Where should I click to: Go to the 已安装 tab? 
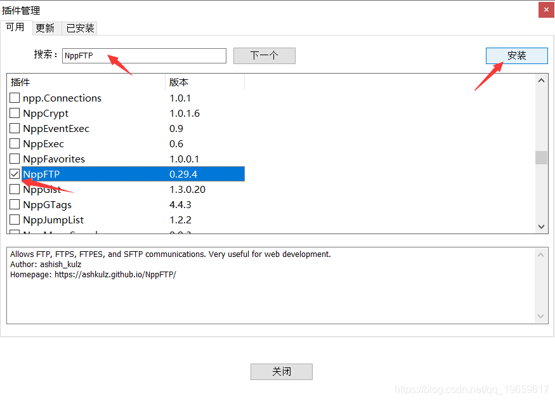coord(80,28)
